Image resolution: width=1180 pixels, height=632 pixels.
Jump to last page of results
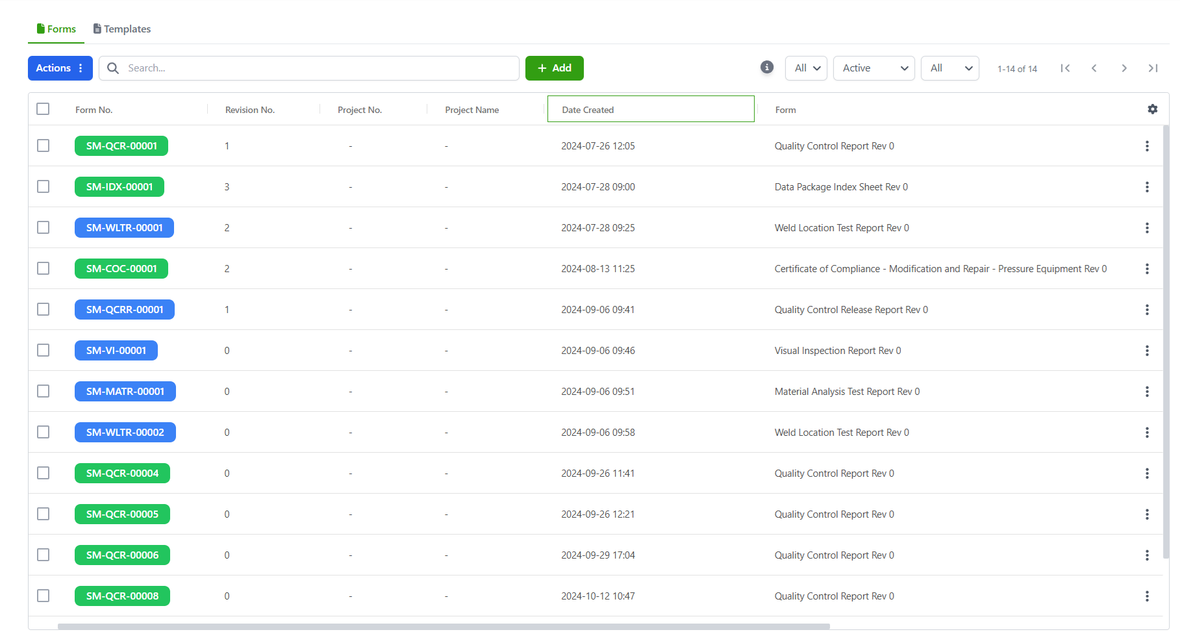[x=1153, y=68]
